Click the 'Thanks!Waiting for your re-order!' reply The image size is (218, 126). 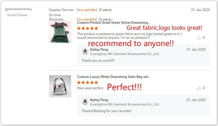tap(106, 111)
